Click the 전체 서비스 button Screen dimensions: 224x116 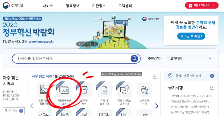(x=14, y=111)
